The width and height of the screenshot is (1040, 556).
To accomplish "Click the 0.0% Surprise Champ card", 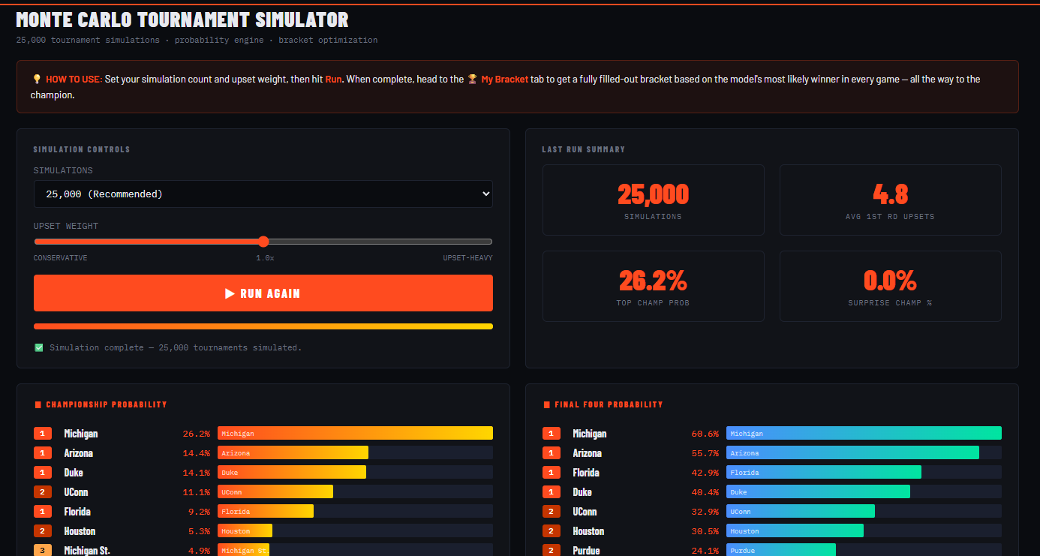I will click(x=890, y=286).
